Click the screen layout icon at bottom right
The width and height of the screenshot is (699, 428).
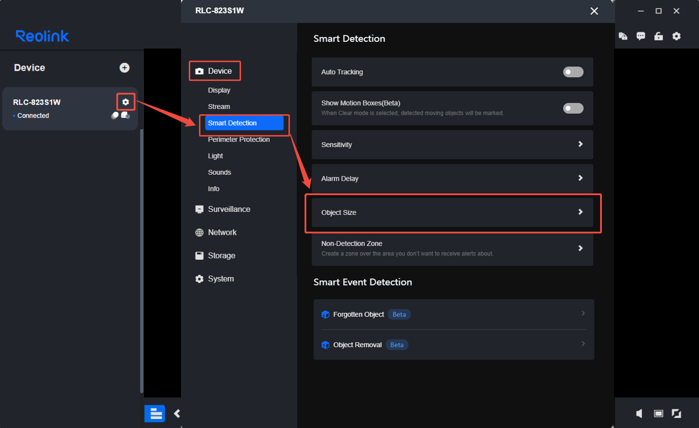(x=658, y=414)
